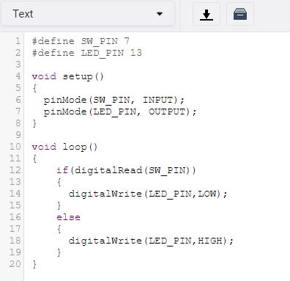290x281 pixels.
Task: Click line number 10 in the gutter
Action: (x=15, y=147)
